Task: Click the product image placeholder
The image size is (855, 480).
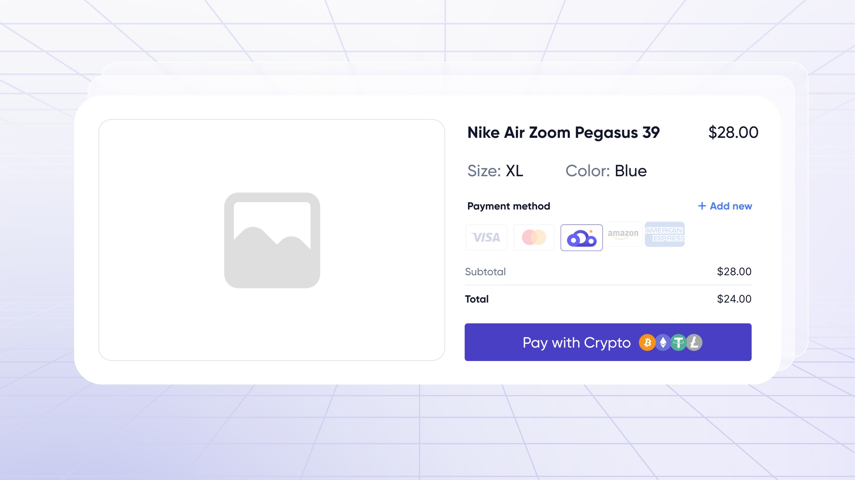Action: point(272,240)
